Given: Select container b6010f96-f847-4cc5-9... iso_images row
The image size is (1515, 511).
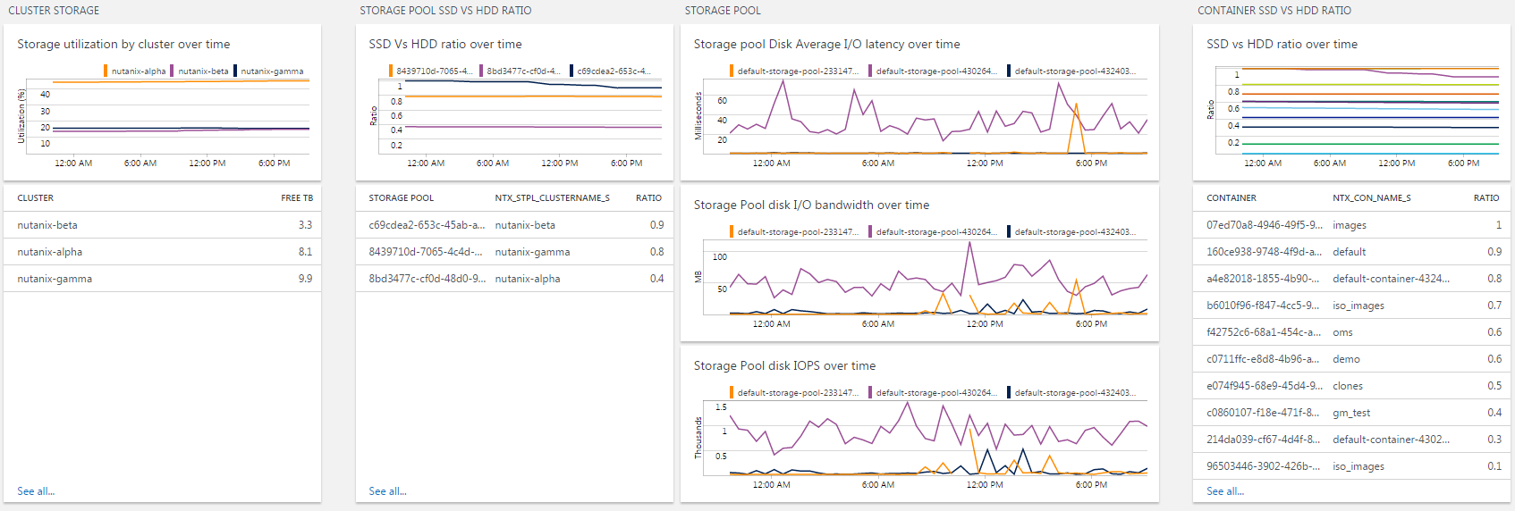Looking at the screenshot, I should click(1352, 306).
